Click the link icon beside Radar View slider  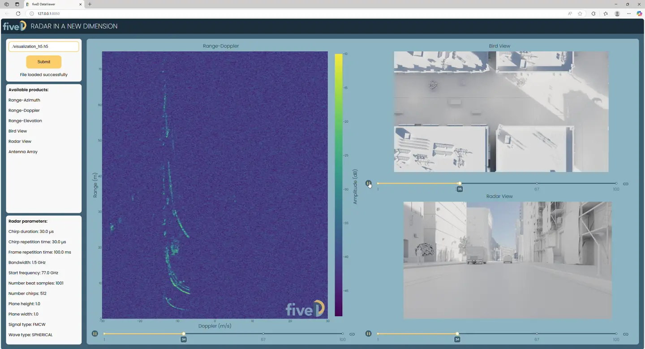coord(626,334)
